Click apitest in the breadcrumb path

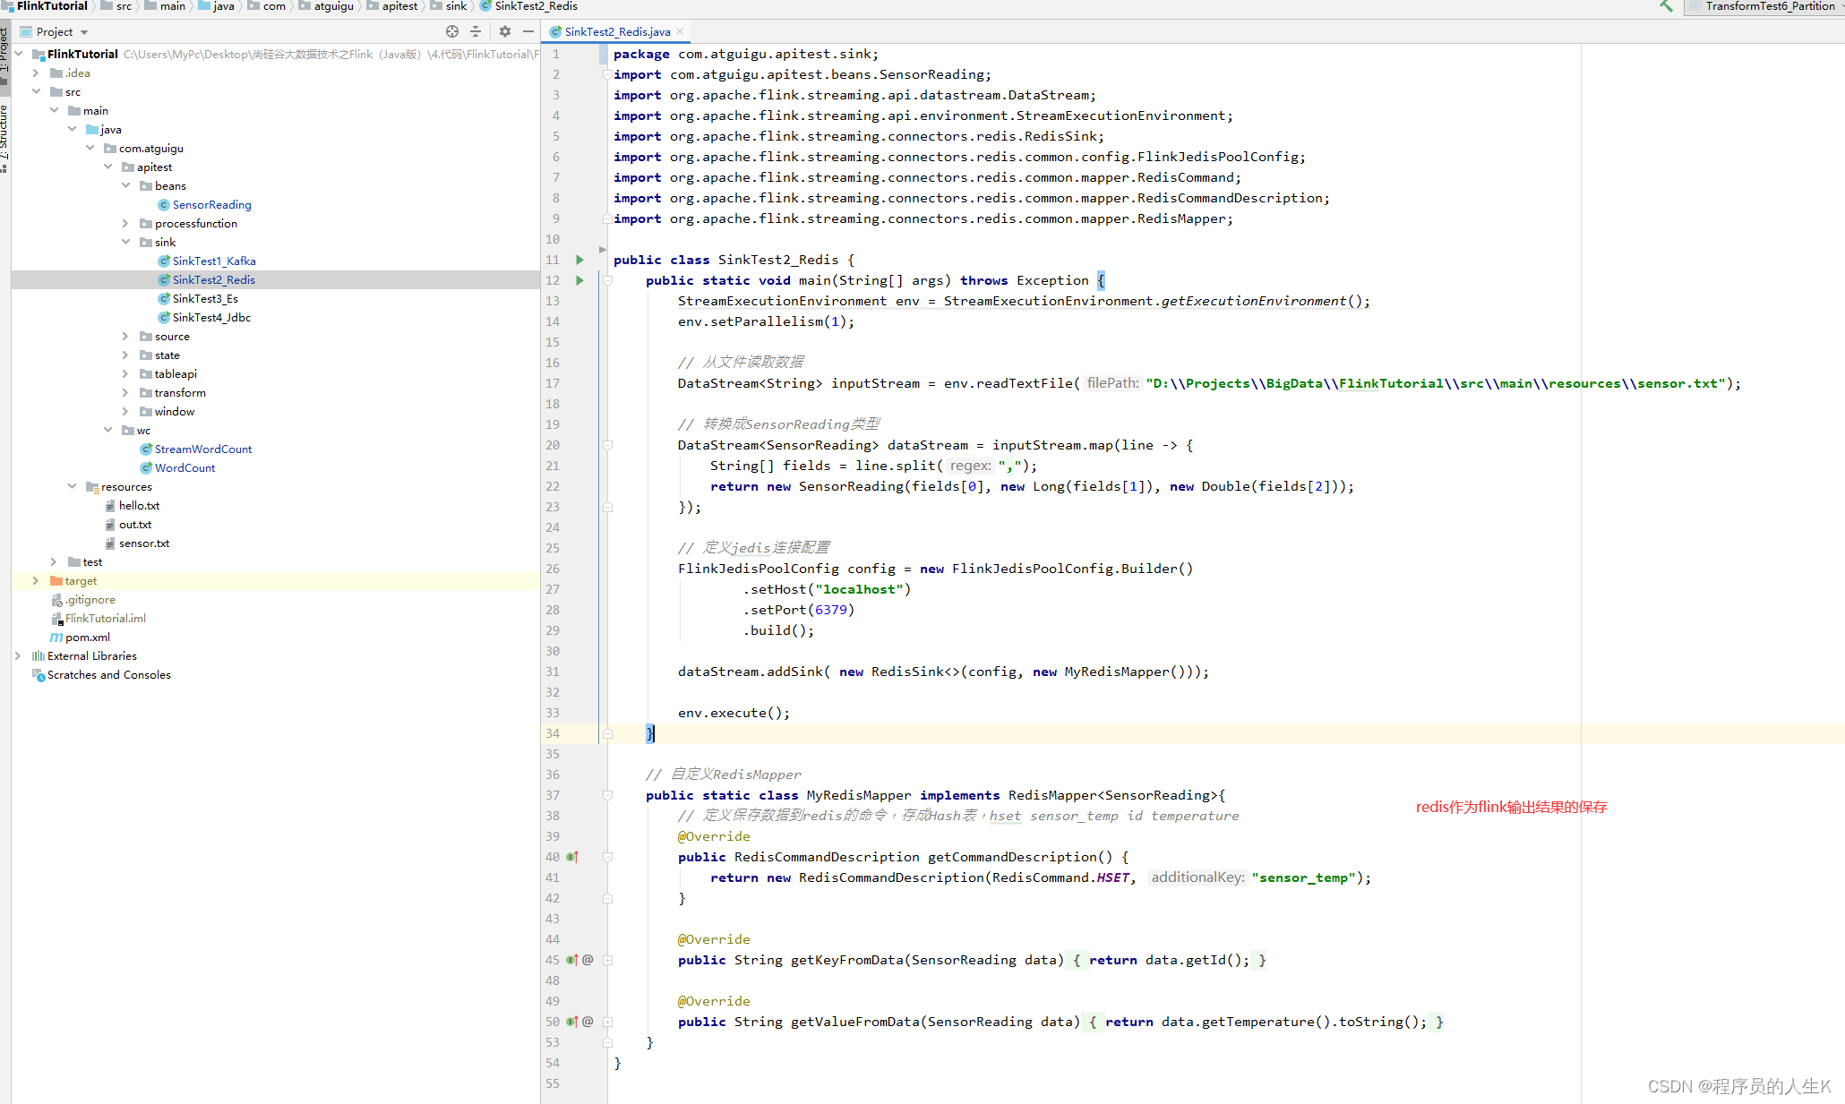pos(399,6)
